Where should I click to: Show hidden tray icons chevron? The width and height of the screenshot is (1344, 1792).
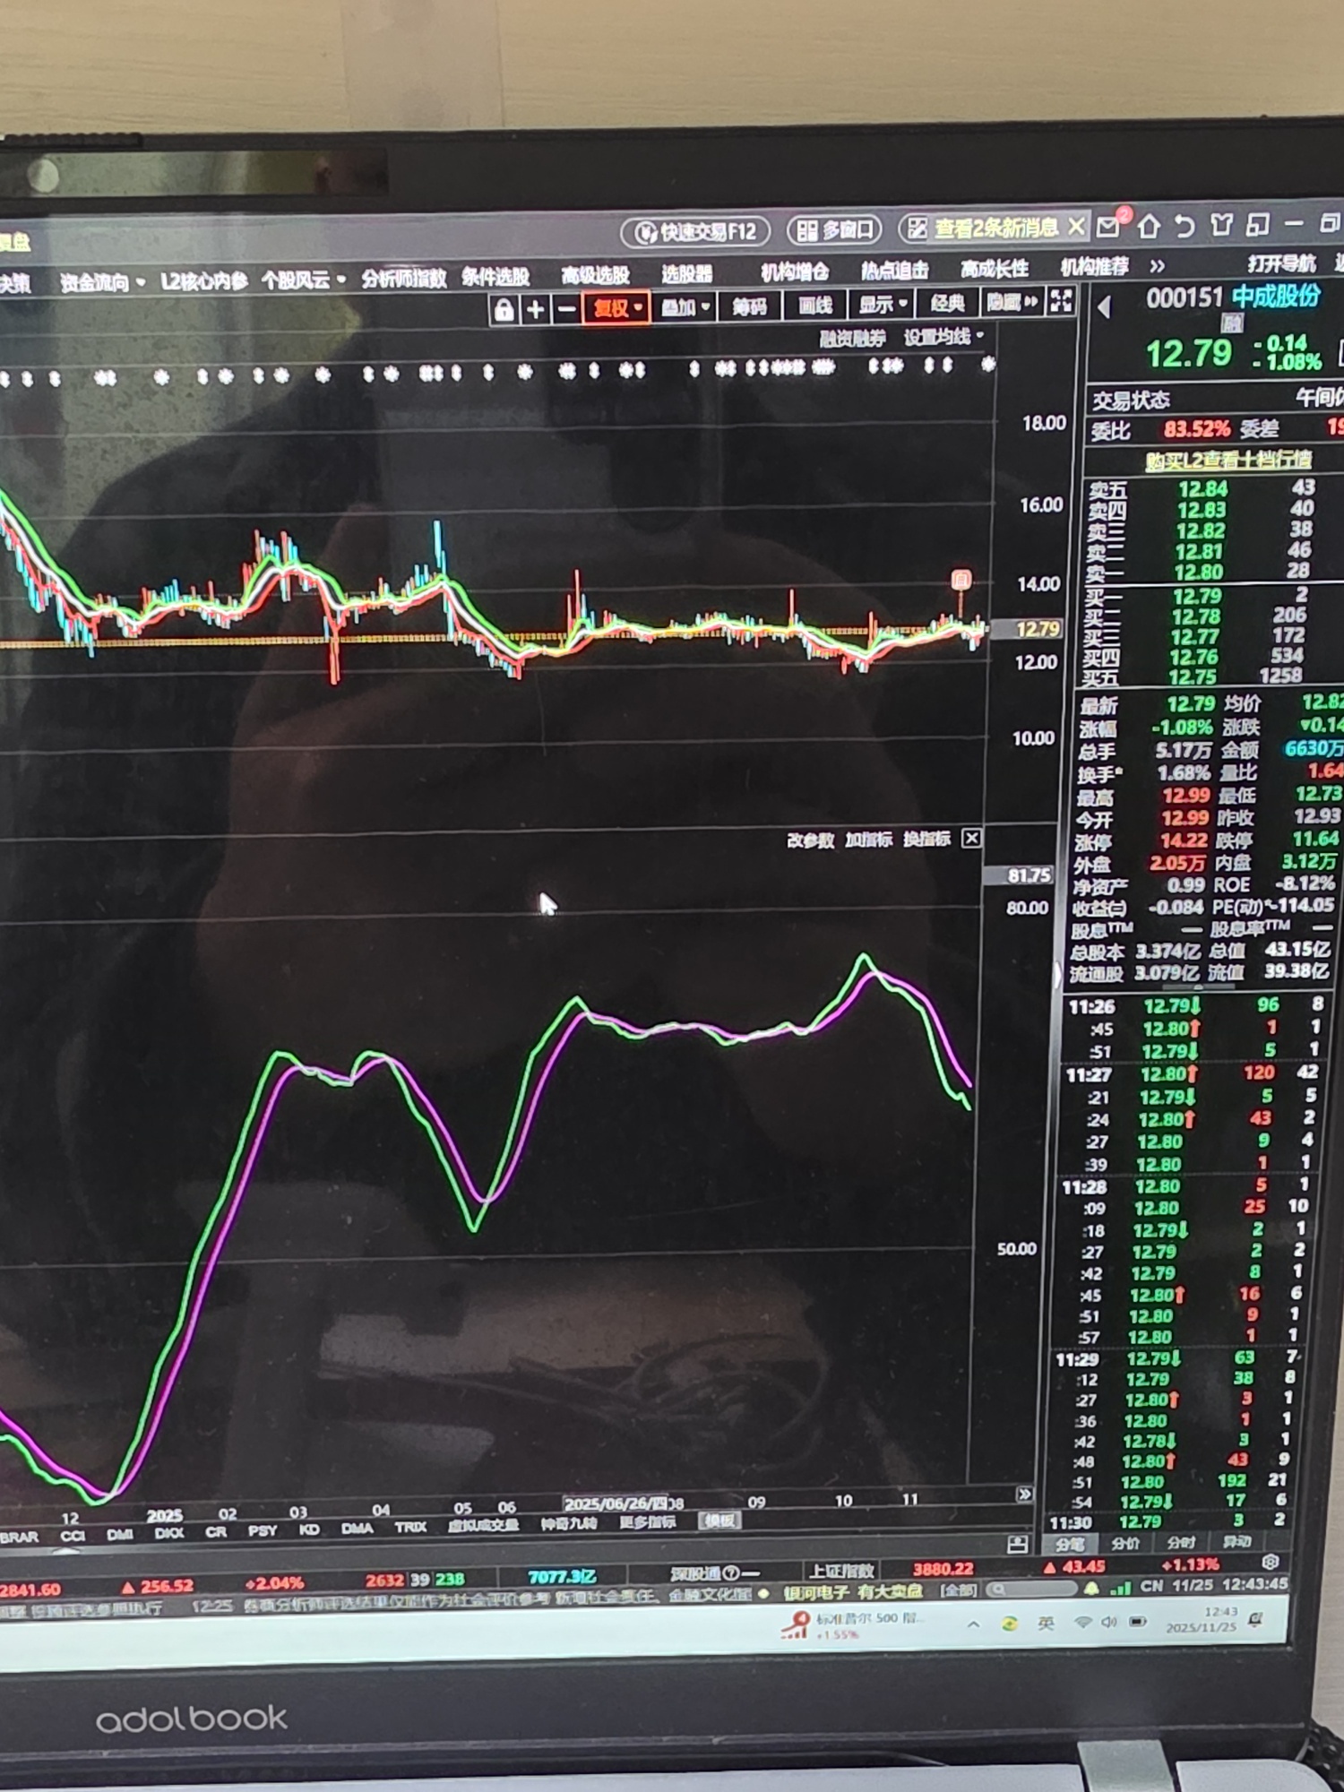tap(973, 1624)
